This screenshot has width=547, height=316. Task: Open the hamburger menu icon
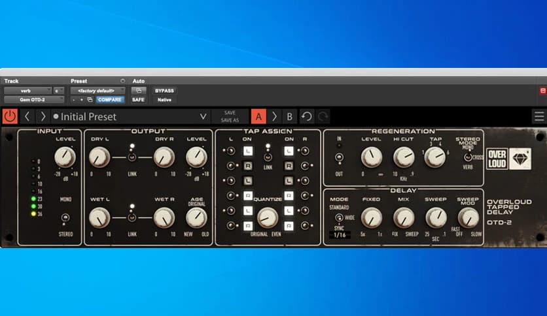coord(538,116)
